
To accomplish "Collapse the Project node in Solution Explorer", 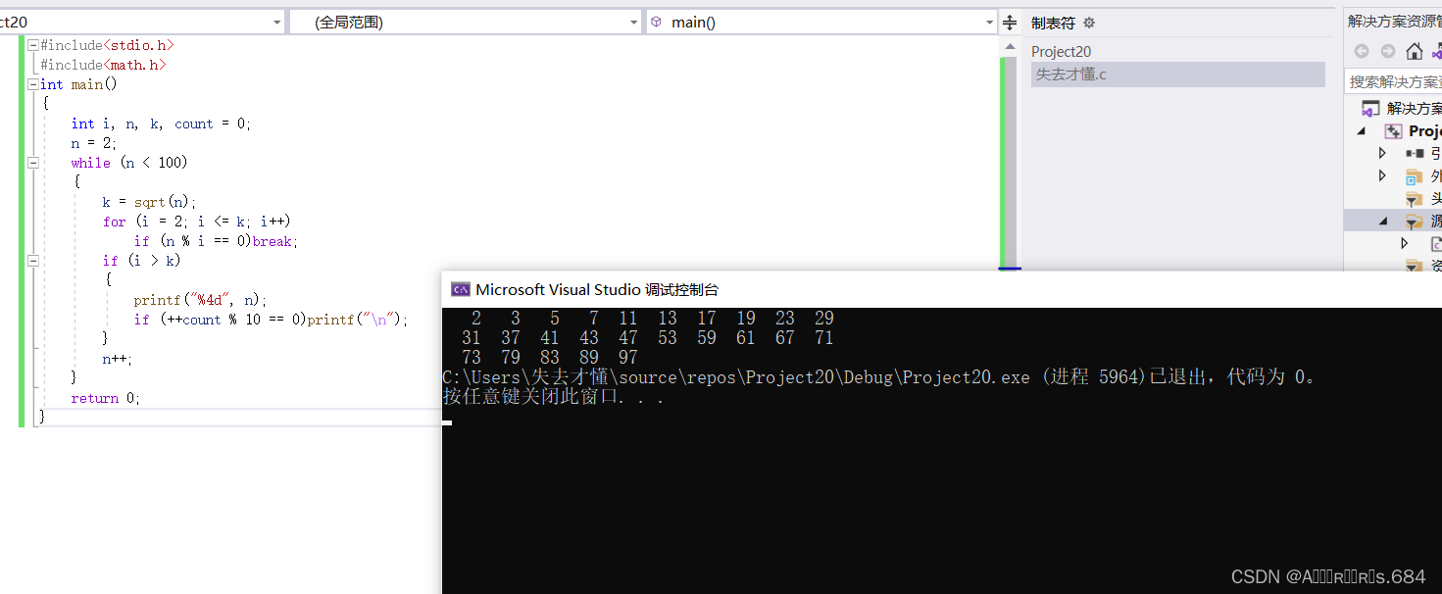I will click(1362, 131).
